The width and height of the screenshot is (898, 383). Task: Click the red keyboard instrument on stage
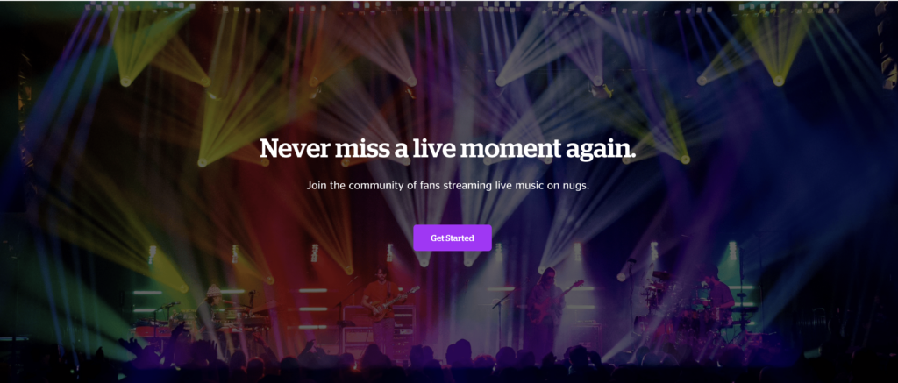pyautogui.click(x=152, y=331)
